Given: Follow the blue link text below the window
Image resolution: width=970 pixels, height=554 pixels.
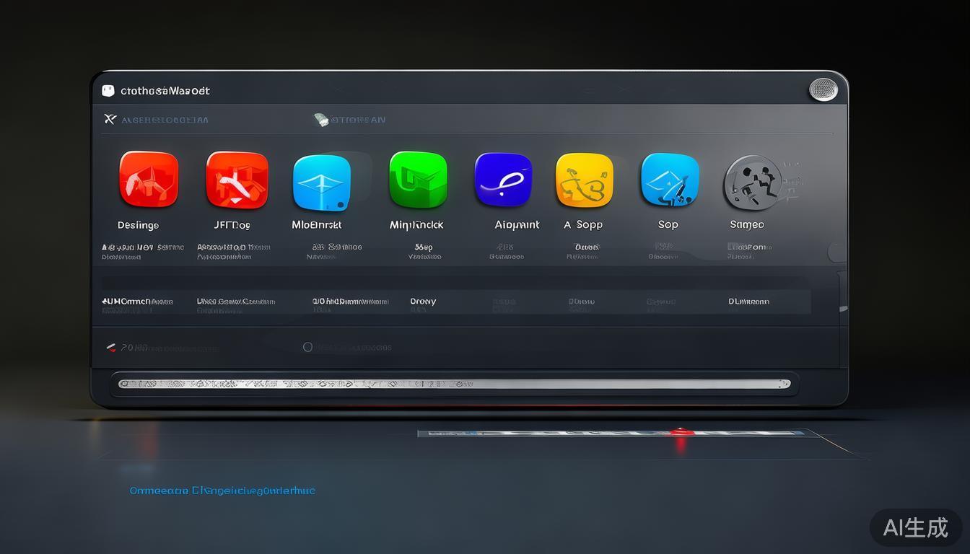Looking at the screenshot, I should tap(222, 491).
